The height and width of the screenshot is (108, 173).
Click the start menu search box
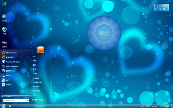16,101
